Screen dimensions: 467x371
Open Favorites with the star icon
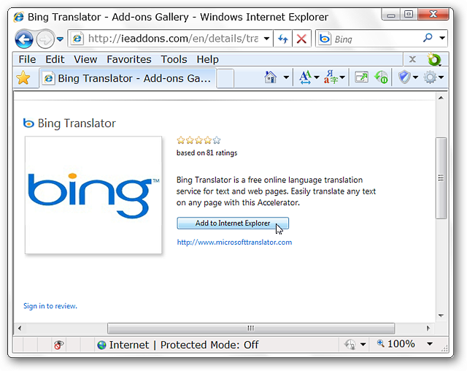point(23,78)
